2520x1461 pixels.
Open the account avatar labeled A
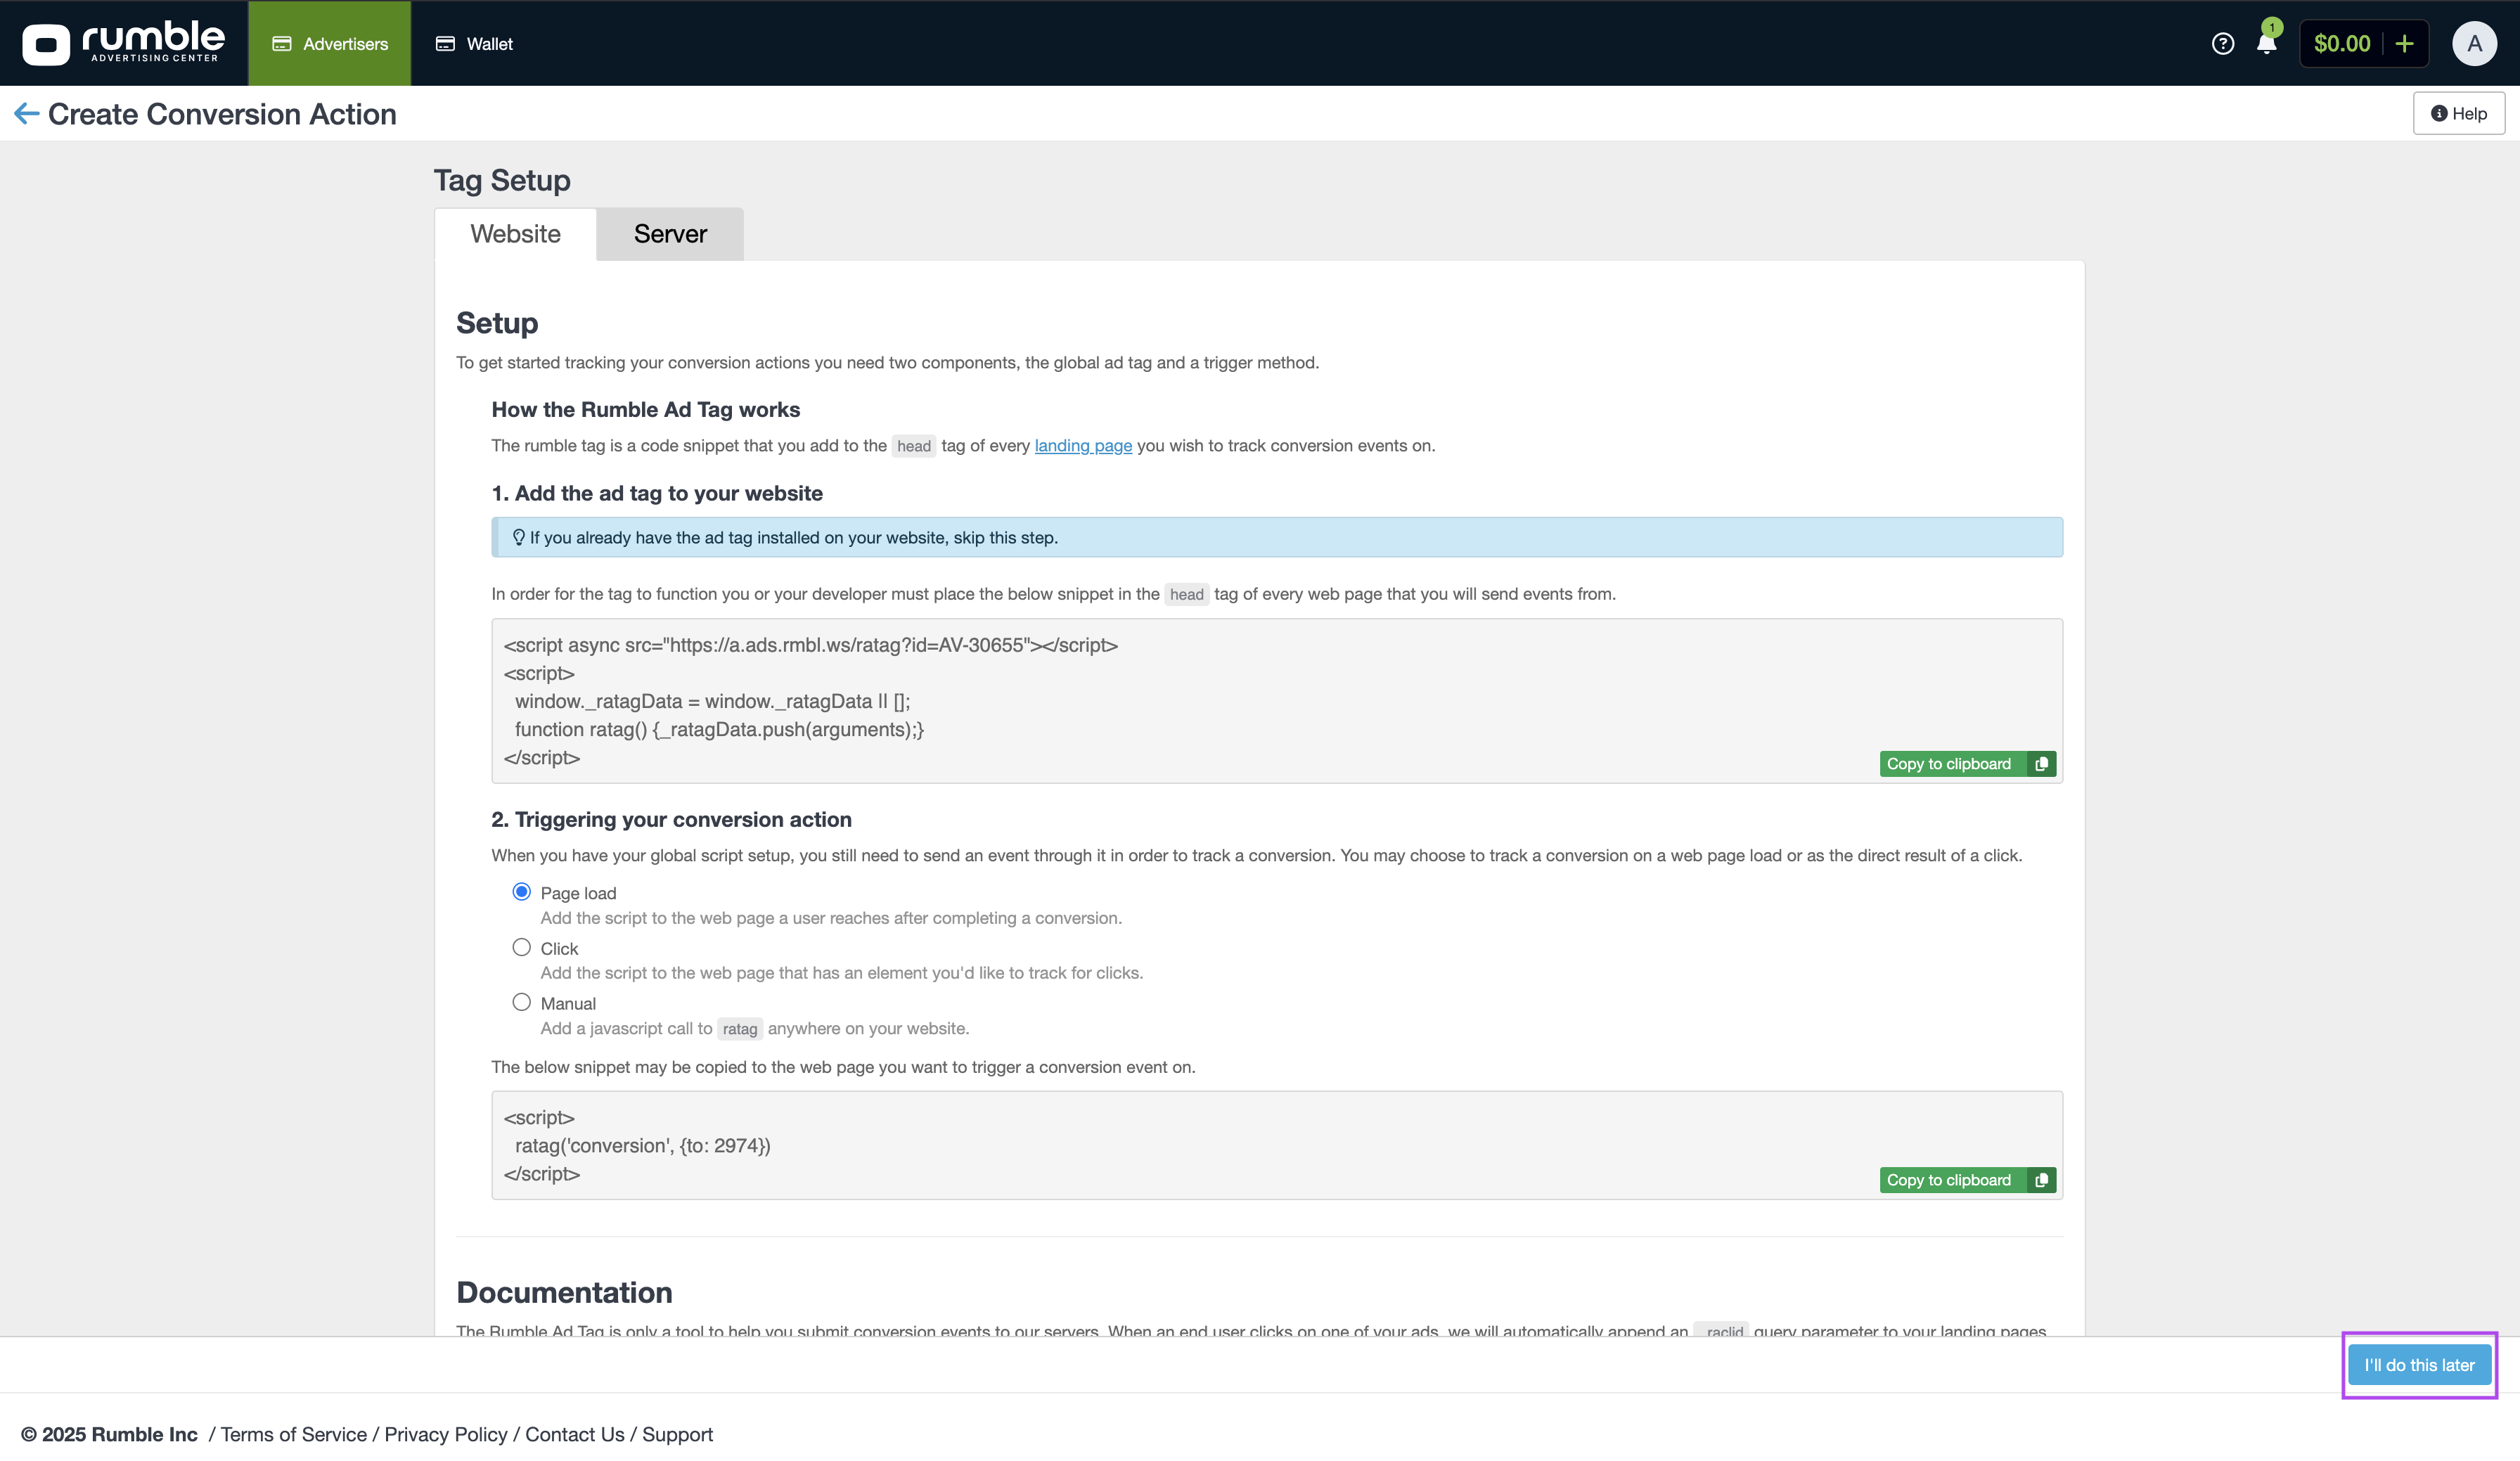click(2474, 44)
